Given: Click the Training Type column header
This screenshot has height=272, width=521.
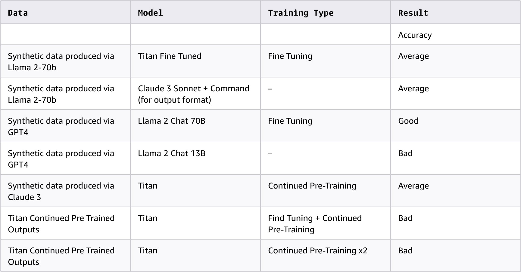Looking at the screenshot, I should coord(301,13).
